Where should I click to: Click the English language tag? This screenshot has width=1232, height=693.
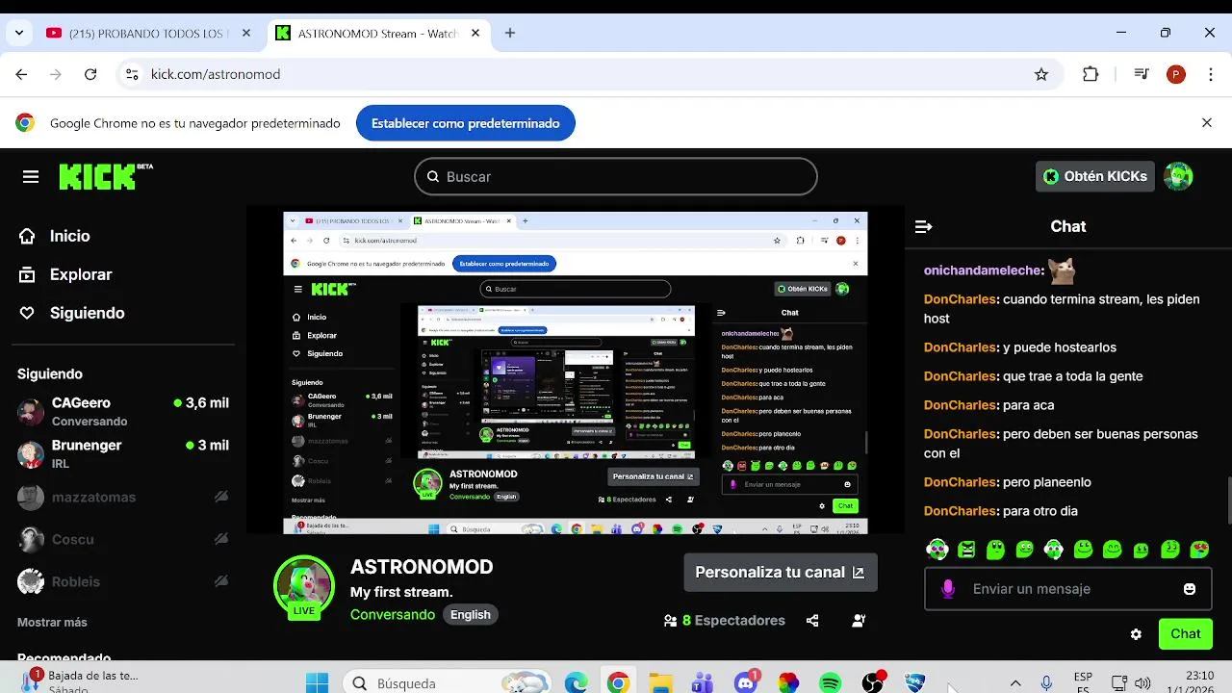[471, 615]
